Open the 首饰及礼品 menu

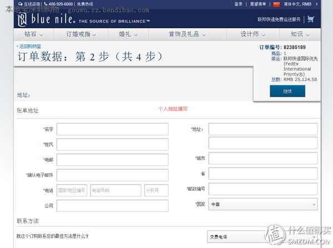tap(187, 34)
